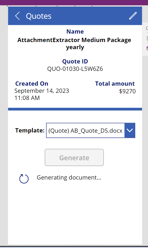Expand the Template dropdown chevron
148x248 pixels.
point(130,131)
